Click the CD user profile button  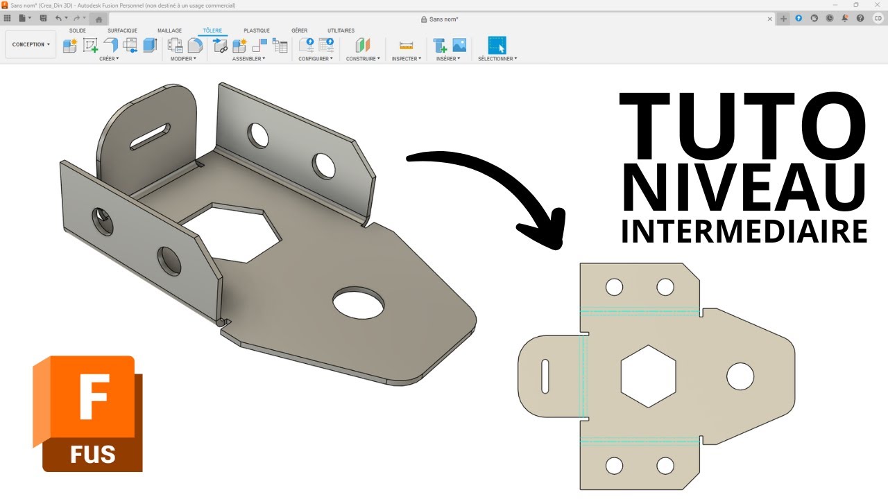(x=878, y=18)
